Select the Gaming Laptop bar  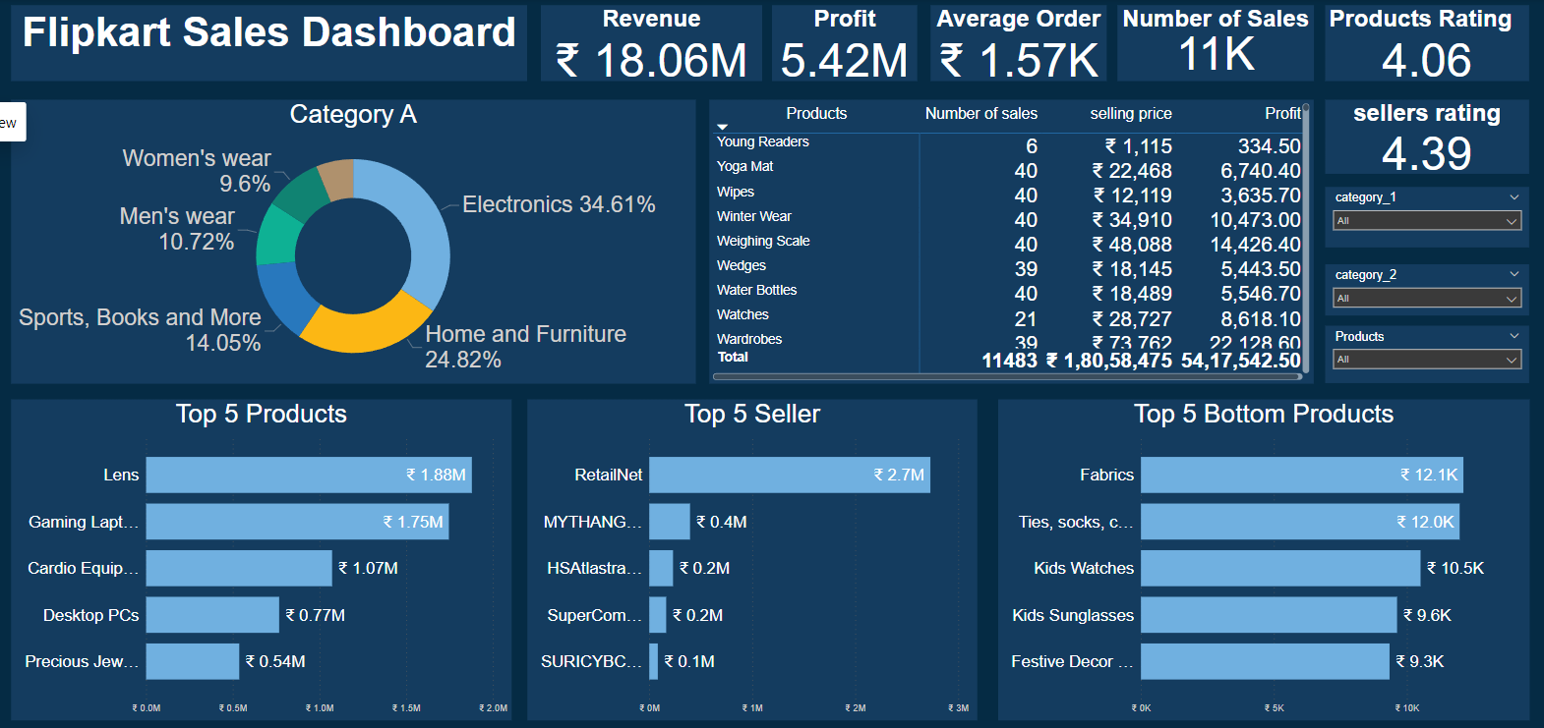(297, 522)
